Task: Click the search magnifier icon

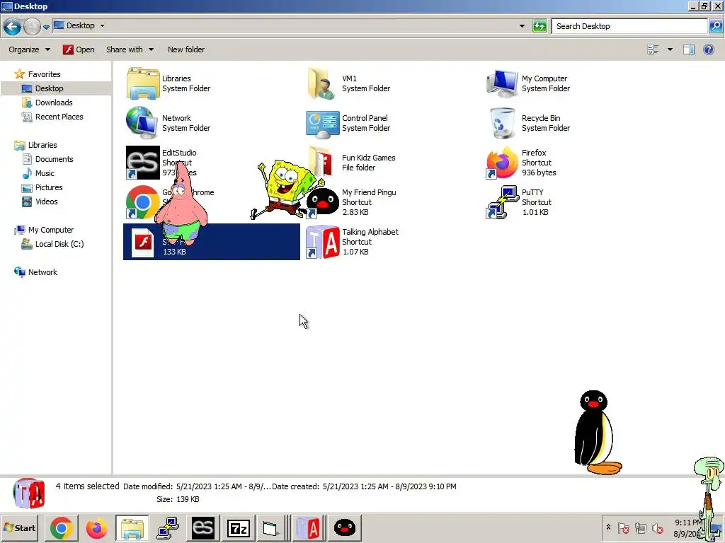Action: pos(715,26)
